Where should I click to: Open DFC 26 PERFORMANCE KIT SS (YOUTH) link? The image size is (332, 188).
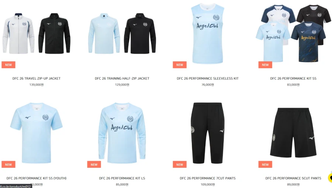(x=37, y=178)
